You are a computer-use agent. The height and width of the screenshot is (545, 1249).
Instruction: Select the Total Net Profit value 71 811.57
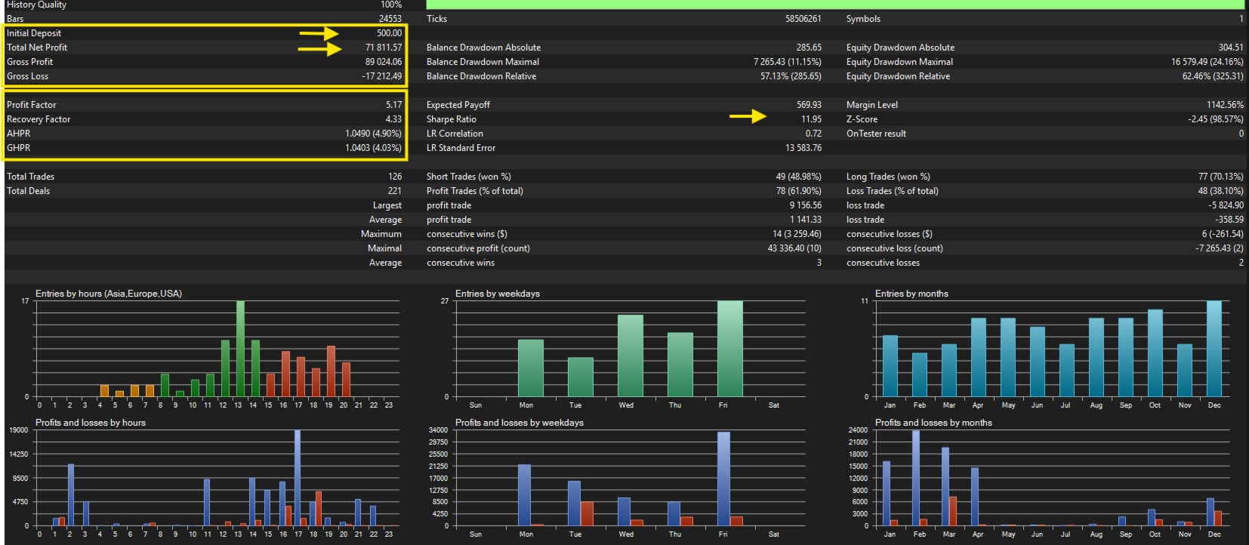384,48
